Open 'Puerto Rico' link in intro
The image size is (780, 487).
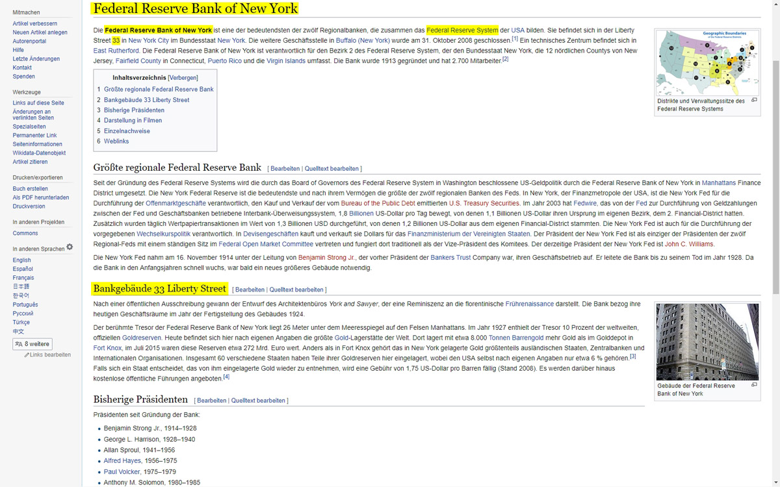[225, 61]
